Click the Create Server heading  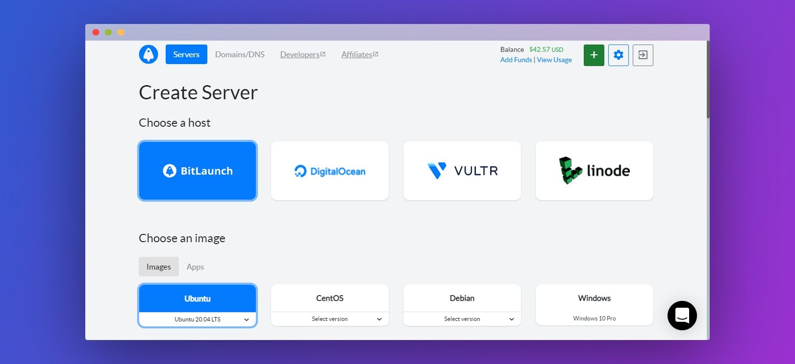(x=198, y=92)
